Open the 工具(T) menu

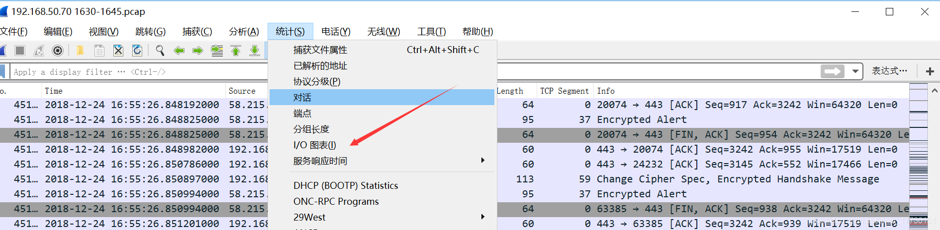(x=431, y=32)
